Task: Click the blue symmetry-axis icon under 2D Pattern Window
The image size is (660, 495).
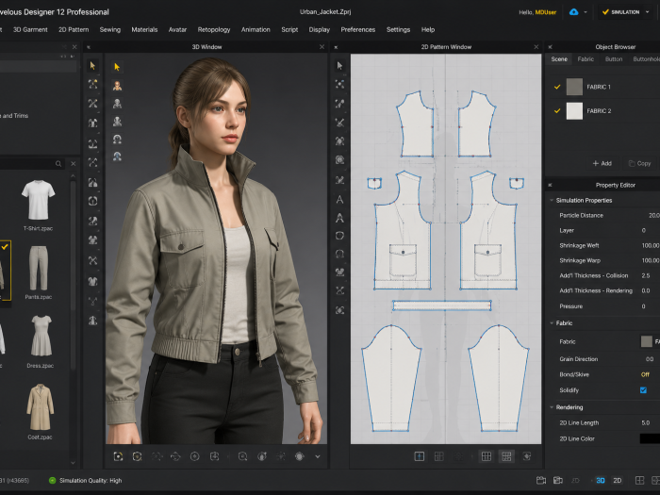Action: [420, 456]
